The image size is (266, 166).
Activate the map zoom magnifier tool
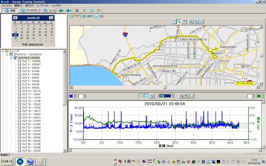(180, 21)
